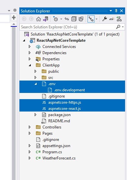Select aspnetcore-https.js file
The width and height of the screenshot is (127, 180).
tap(65, 102)
